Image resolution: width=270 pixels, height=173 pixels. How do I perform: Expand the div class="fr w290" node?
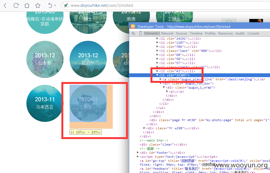144,128
